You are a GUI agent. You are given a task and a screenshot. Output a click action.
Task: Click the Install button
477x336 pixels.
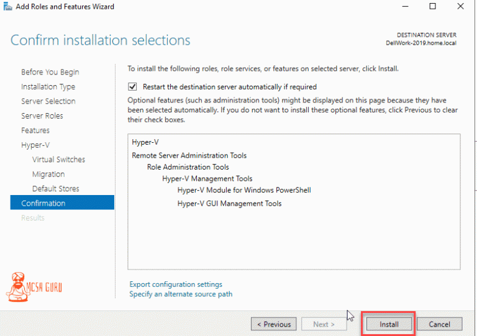click(x=389, y=324)
